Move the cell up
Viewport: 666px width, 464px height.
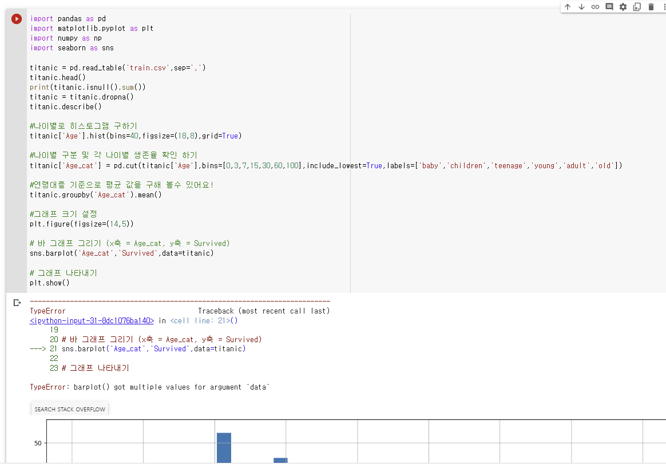click(x=568, y=7)
